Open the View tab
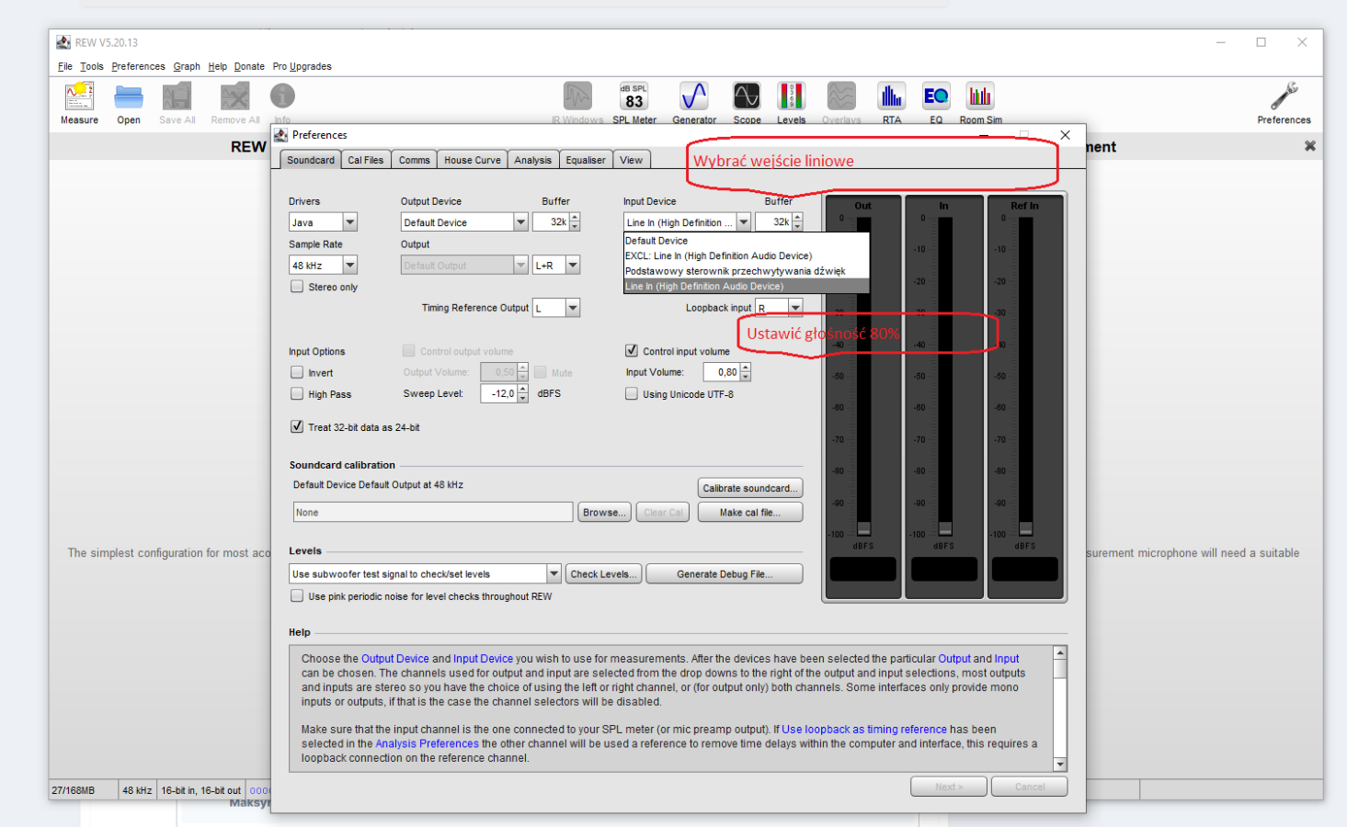 tap(631, 160)
